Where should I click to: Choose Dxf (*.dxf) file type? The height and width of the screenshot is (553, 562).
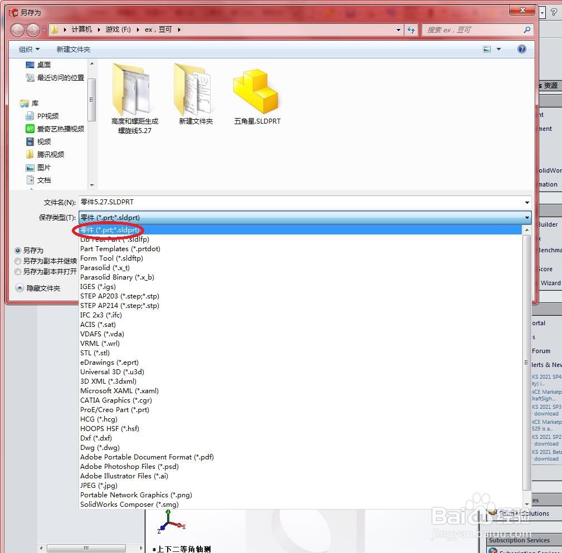(x=300, y=438)
